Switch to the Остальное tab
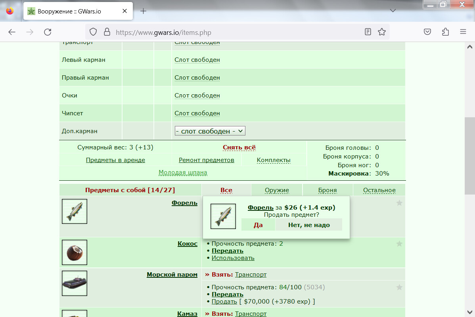Screen dimensions: 475x317 coord(379,190)
